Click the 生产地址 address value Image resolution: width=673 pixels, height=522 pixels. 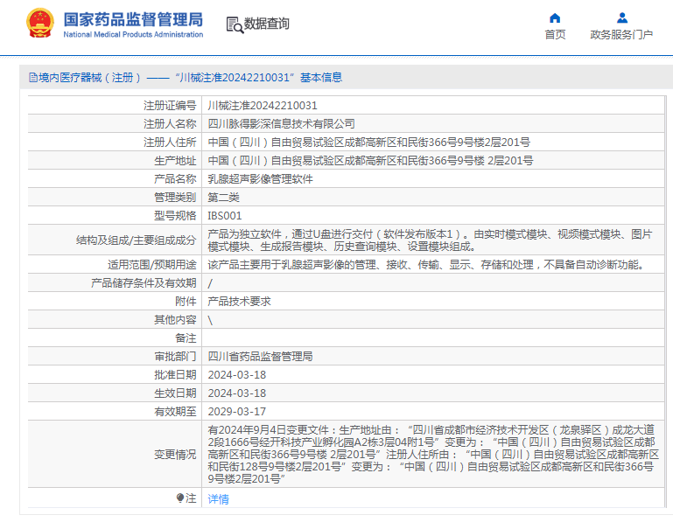click(x=370, y=161)
